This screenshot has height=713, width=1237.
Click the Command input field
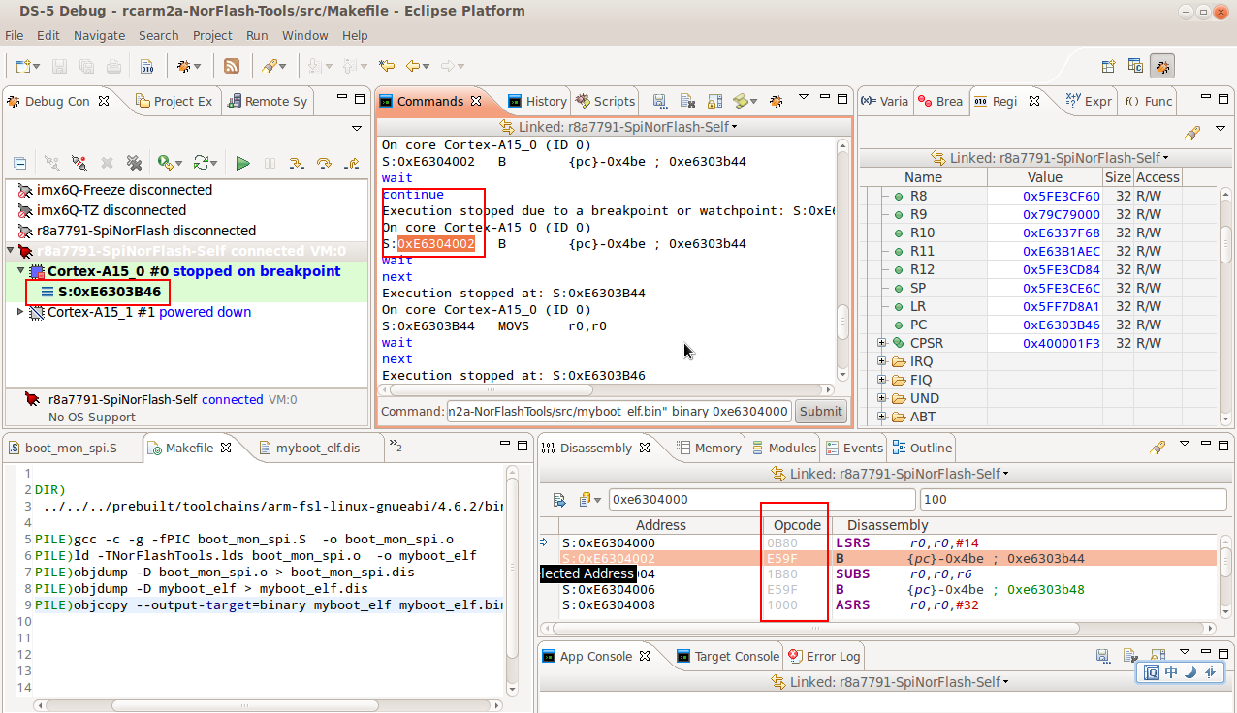(x=618, y=411)
